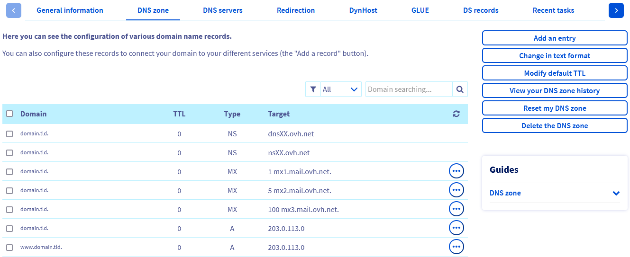Click the Add an entry button
Viewport: 630px width, 257px height.
555,38
